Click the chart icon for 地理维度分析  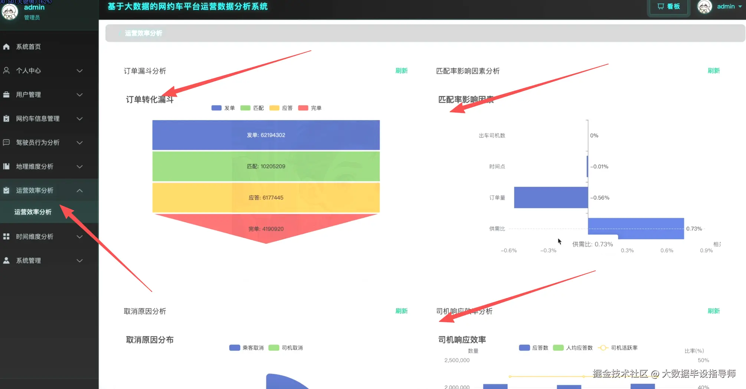6,166
